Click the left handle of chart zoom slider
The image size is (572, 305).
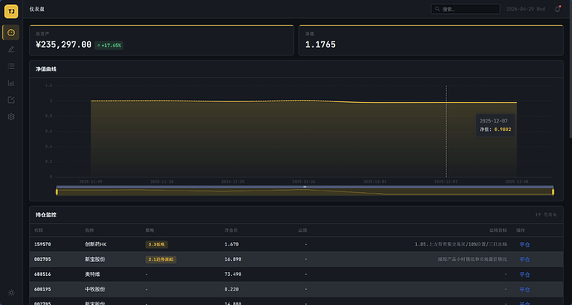57,192
